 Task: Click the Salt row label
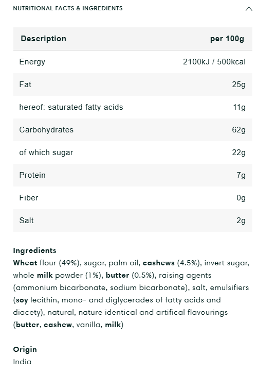26,221
